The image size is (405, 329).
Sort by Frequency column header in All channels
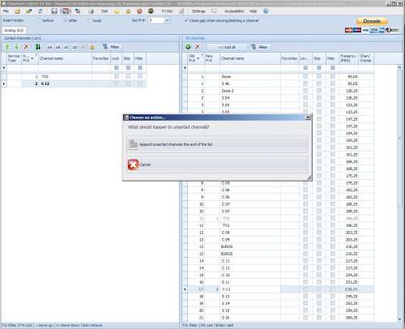348,58
